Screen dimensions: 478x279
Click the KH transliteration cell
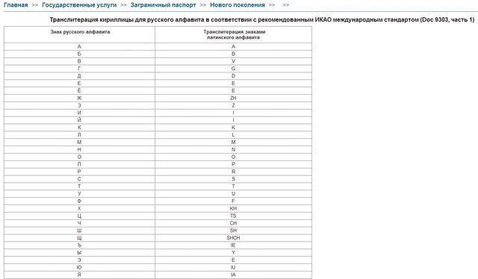[233, 209]
